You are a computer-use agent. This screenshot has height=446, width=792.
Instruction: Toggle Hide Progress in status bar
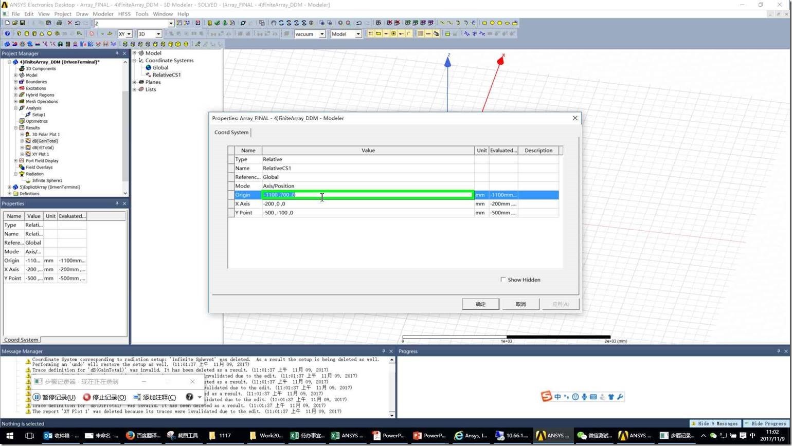click(765, 423)
